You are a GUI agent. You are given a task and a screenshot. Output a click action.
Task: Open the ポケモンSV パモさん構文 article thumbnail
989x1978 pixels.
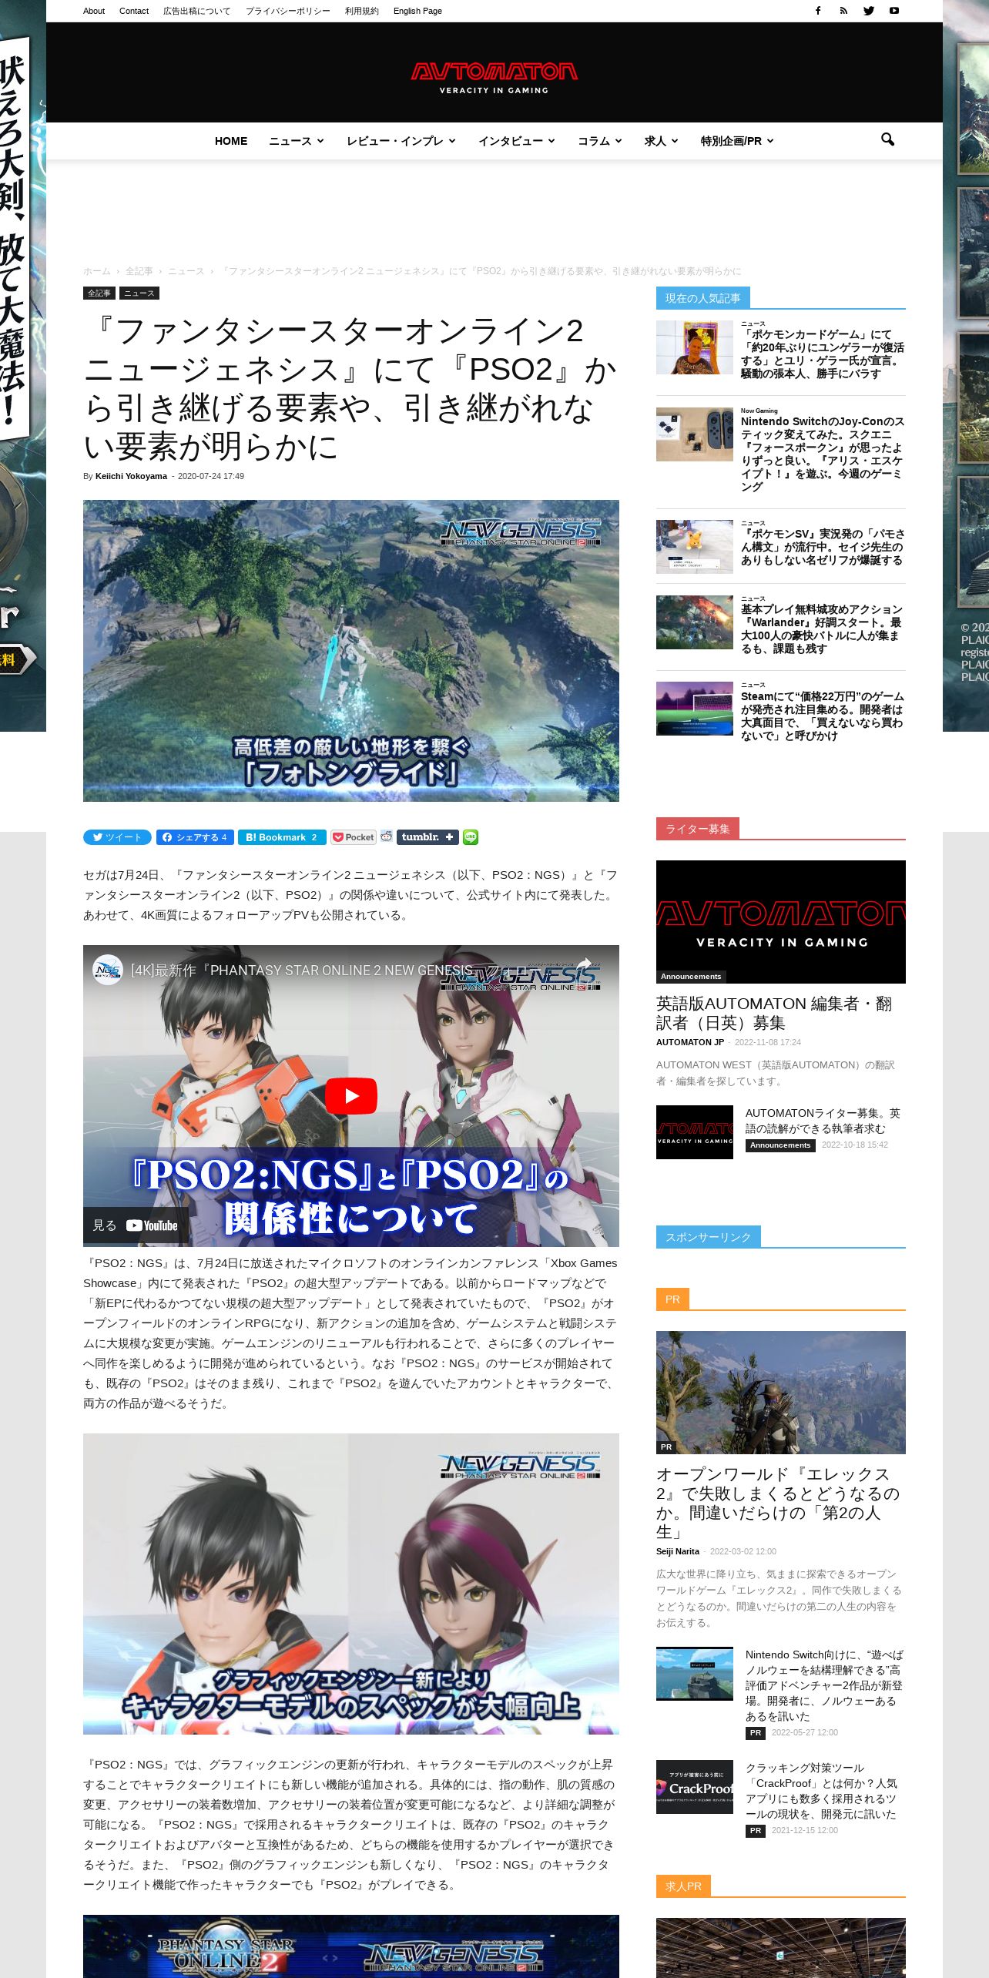(x=695, y=547)
